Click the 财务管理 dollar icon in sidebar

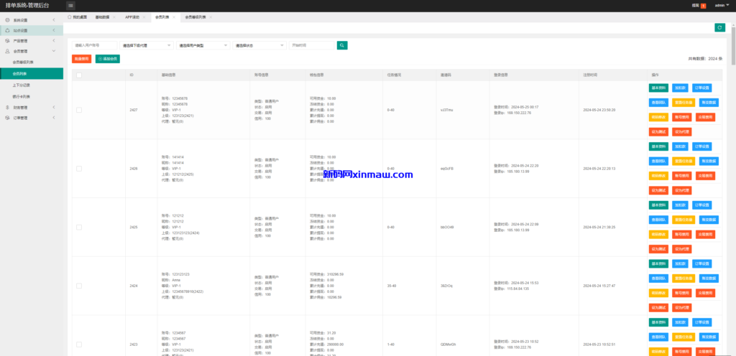pos(7,108)
